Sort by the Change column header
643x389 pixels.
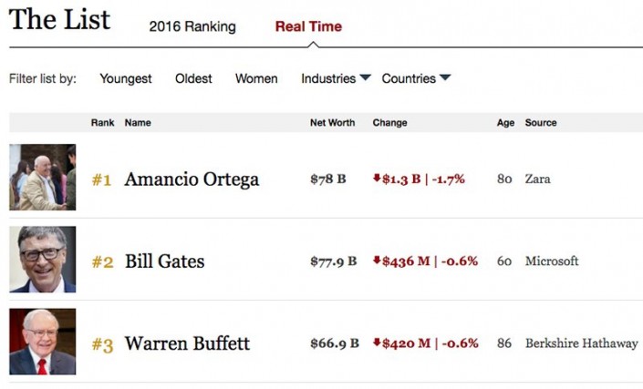tap(389, 123)
